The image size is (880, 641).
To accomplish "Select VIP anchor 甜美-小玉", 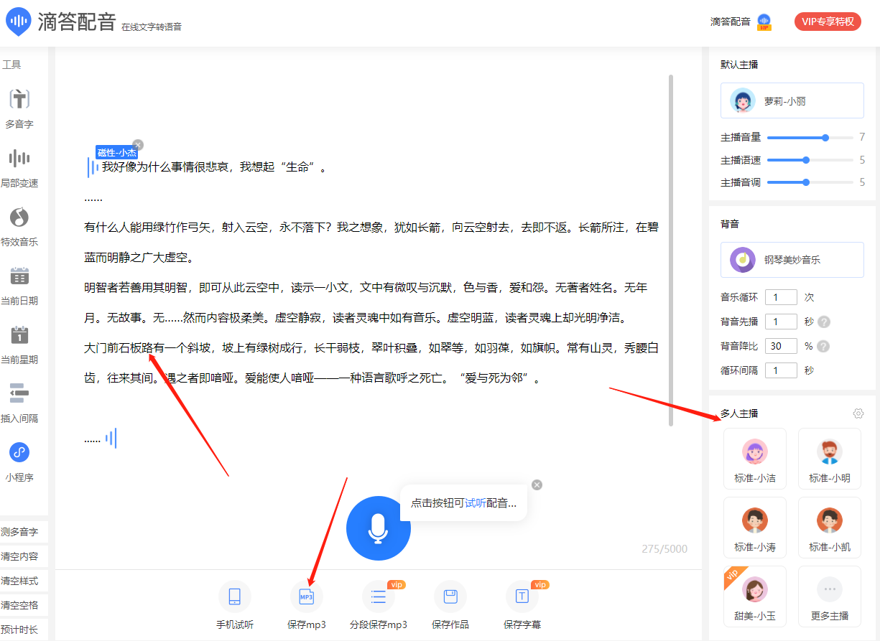I will (755, 597).
